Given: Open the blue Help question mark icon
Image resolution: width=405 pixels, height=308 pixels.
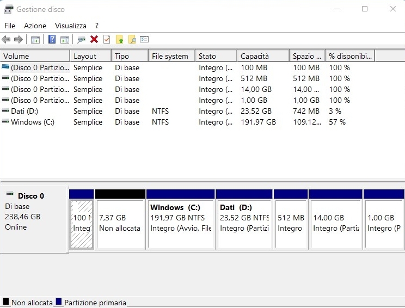Looking at the screenshot, I should [52, 39].
